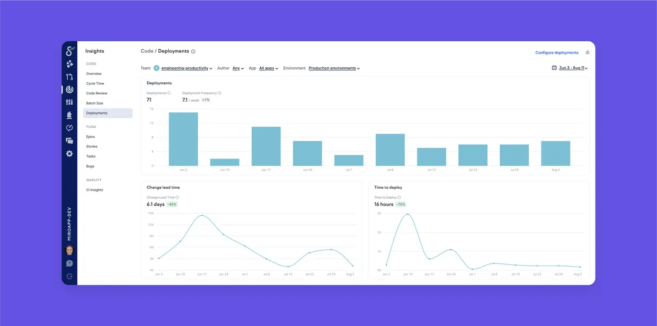Viewport: 657px width, 326px height.
Task: Click the Swarmia logo at the sidebar top
Action: [69, 51]
